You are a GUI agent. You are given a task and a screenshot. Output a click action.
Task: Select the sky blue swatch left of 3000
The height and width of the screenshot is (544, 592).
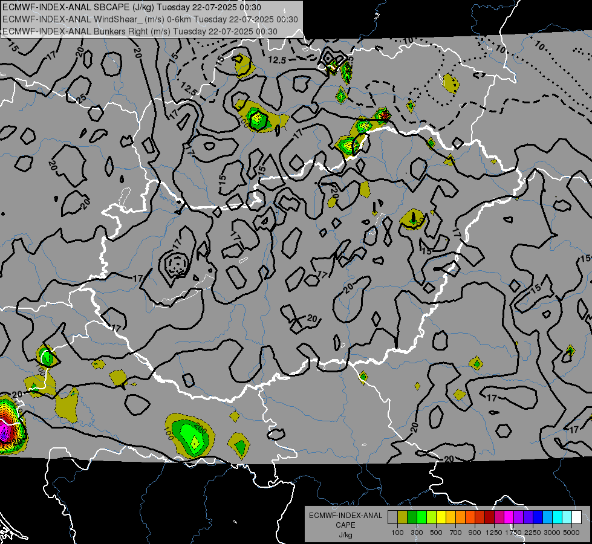547,517
